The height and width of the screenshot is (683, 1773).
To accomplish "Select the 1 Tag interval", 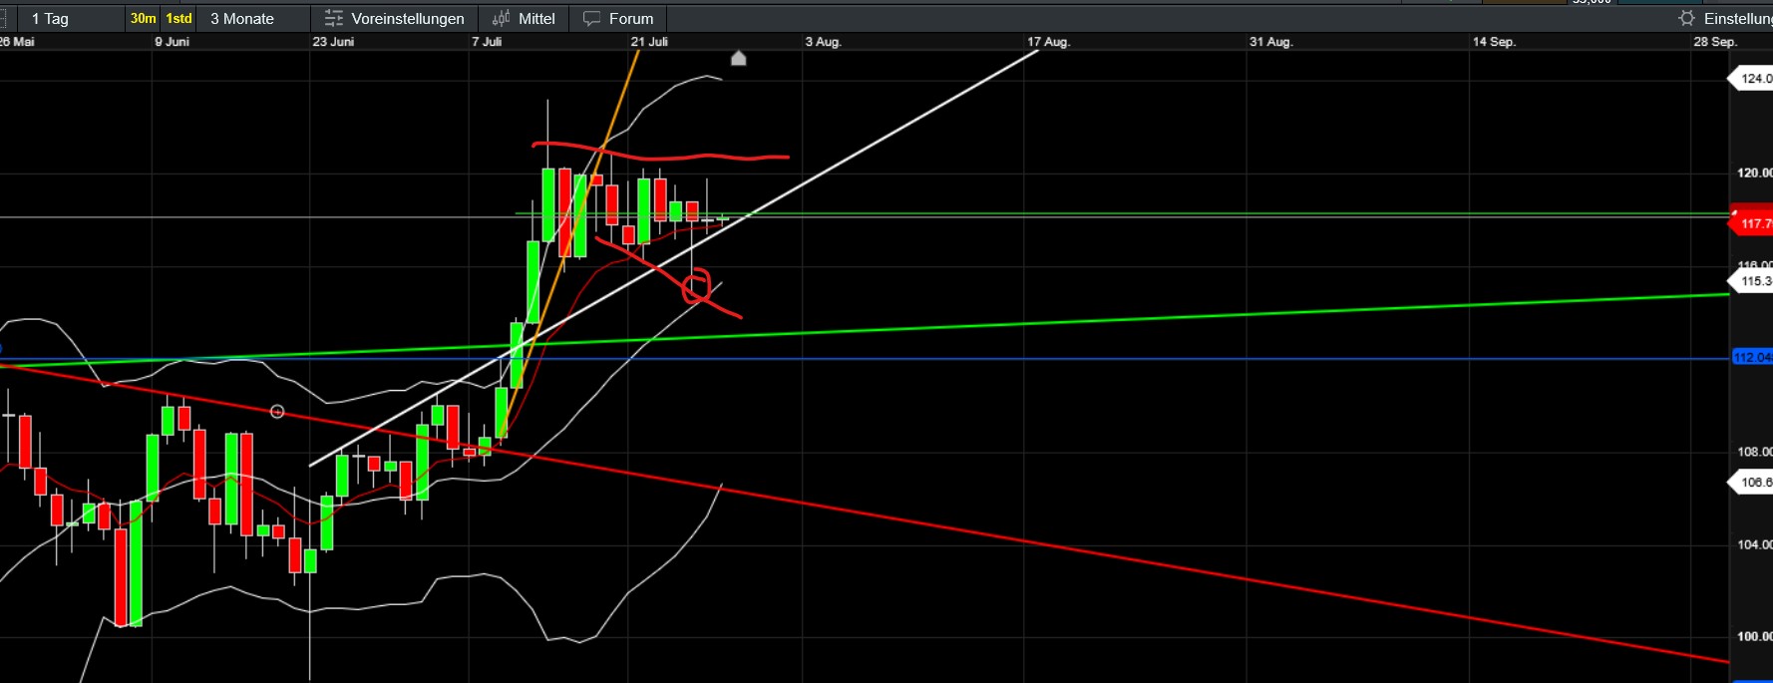I will click(x=50, y=18).
